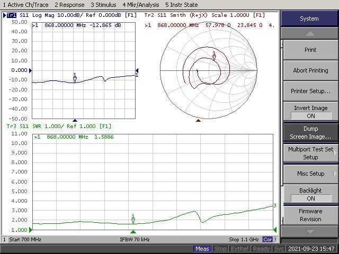339x254 pixels.
Task: Click the red reference triangle below Smith chart
Action: pos(199,121)
